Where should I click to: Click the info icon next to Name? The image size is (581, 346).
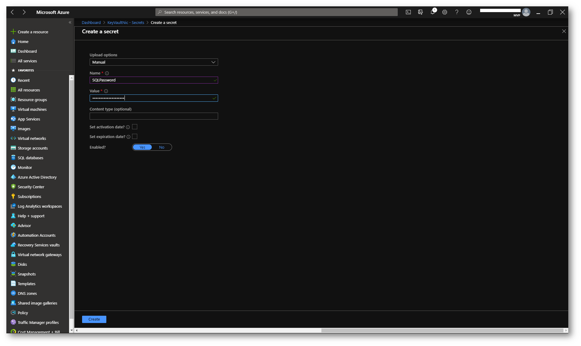coord(107,73)
